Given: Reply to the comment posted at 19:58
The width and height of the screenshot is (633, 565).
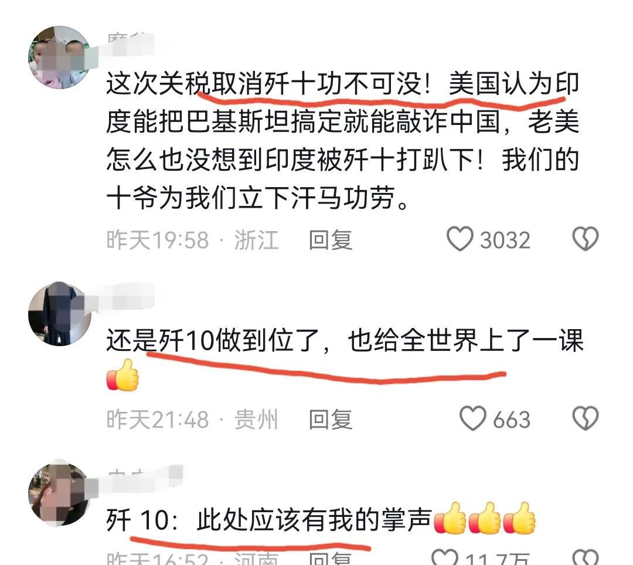Looking at the screenshot, I should [x=330, y=239].
